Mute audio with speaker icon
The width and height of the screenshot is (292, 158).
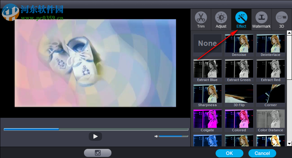pos(156,136)
